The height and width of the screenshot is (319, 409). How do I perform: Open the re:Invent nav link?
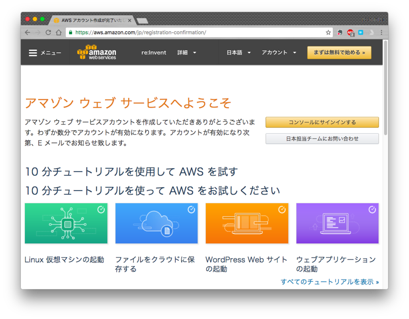coord(154,52)
